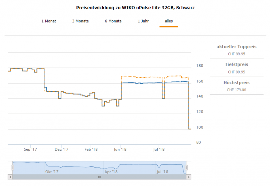This screenshot has height=186, width=270.
Task: Click the navigator scroll right arrow
Action: (x=189, y=177)
